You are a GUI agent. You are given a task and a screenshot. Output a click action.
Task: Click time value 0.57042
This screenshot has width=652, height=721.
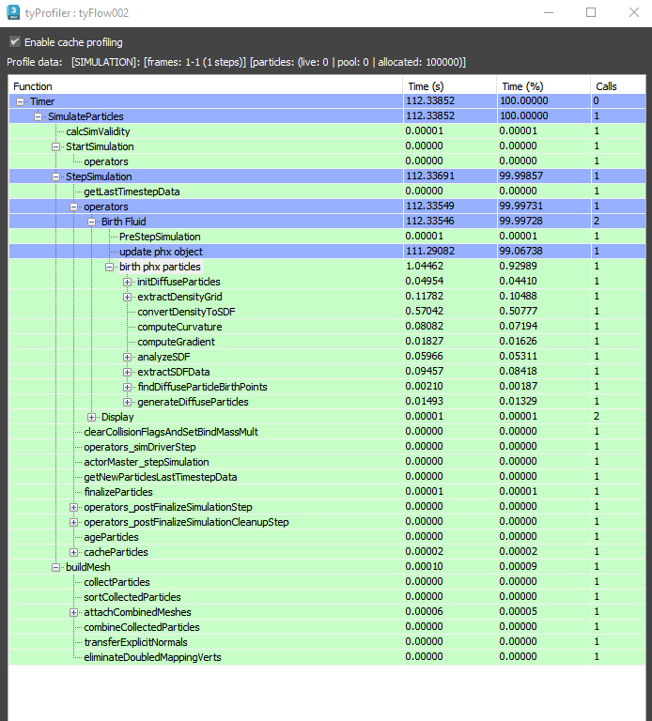click(x=425, y=312)
